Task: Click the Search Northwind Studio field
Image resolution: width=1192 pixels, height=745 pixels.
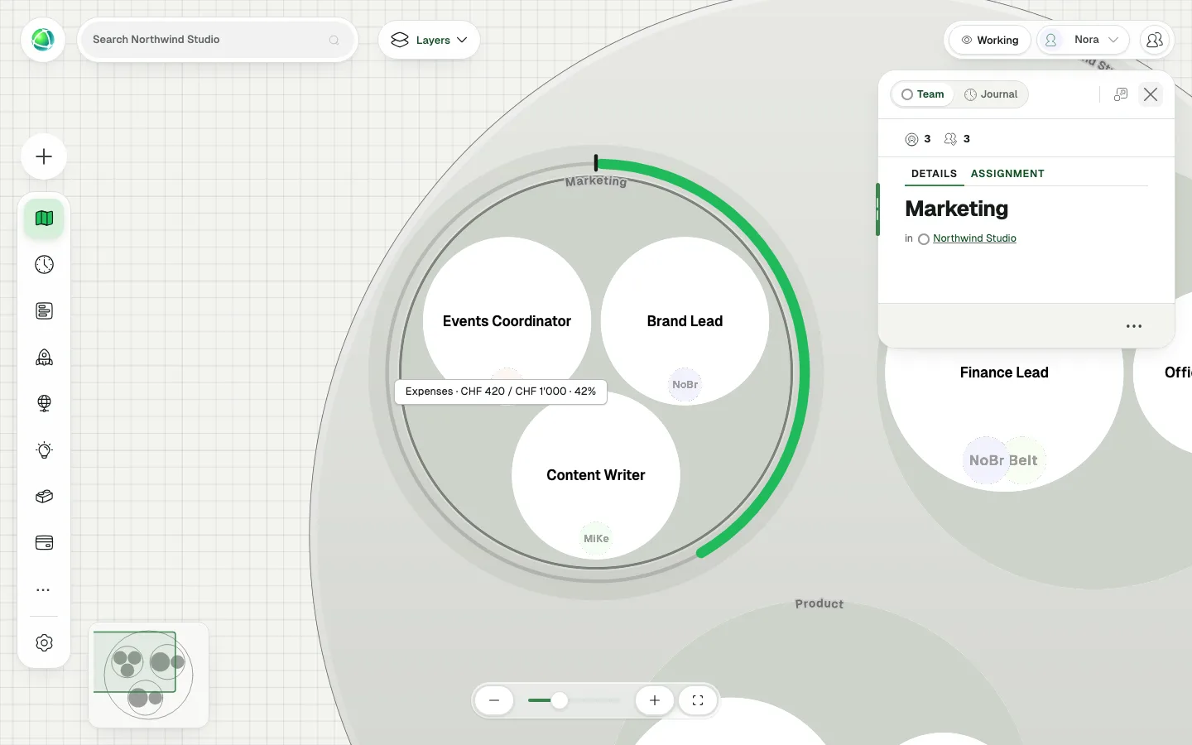Action: pyautogui.click(x=218, y=40)
